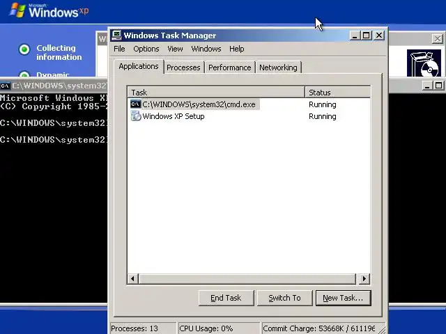The image size is (446, 334).
Task: Click Collecting information setup step text
Action: pos(59,53)
